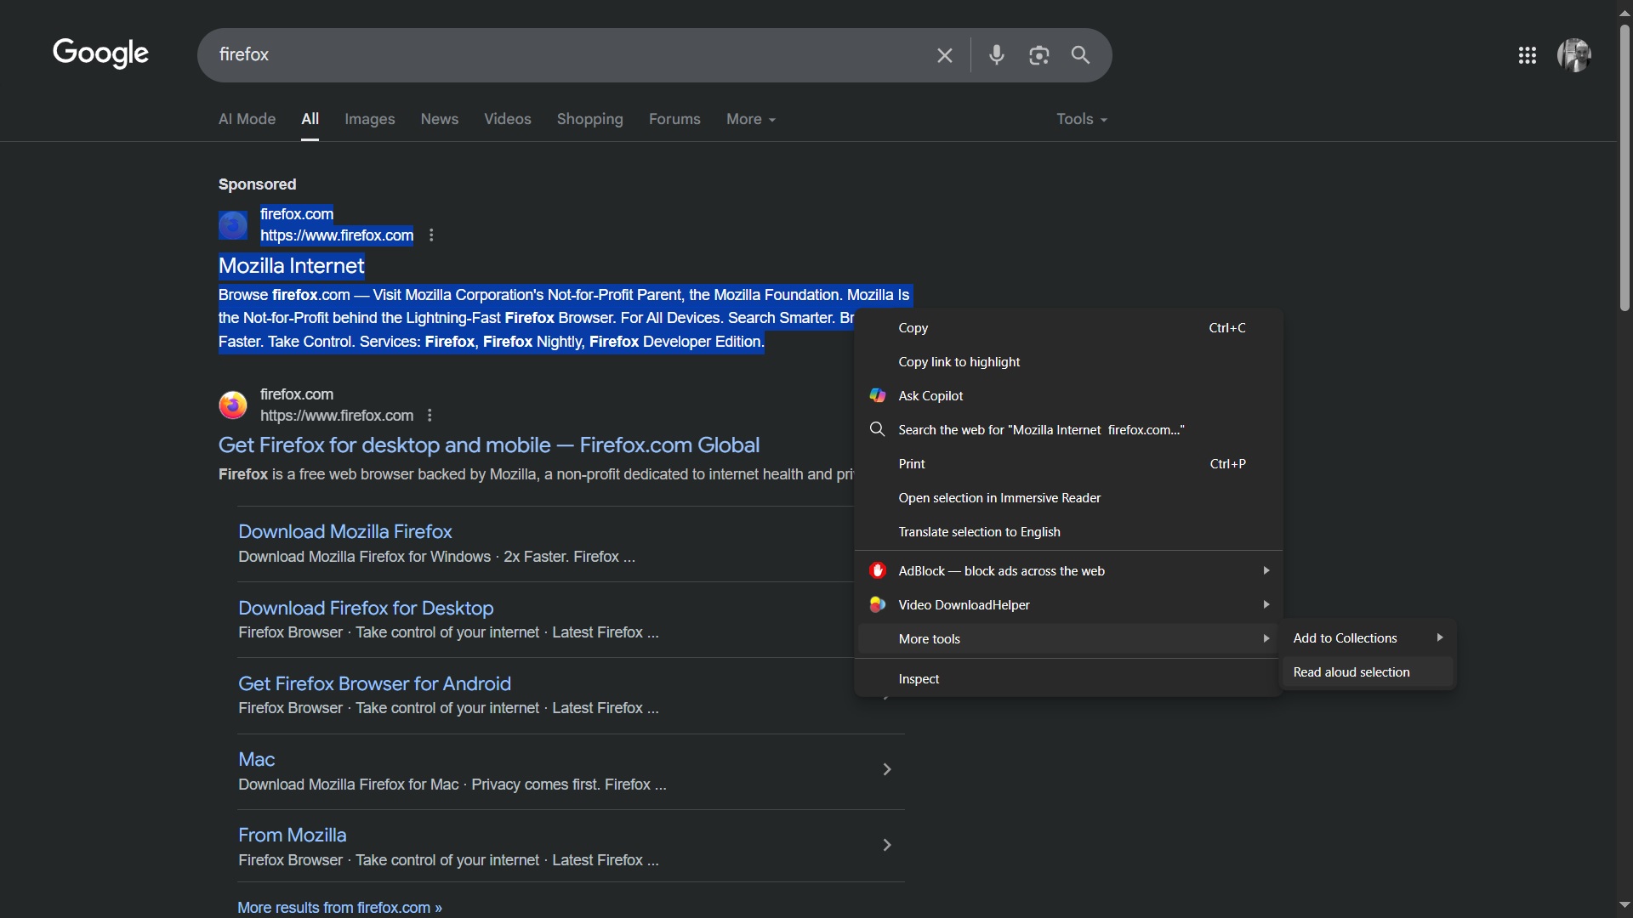
Task: Open the Google apps grid icon
Action: click(x=1527, y=54)
